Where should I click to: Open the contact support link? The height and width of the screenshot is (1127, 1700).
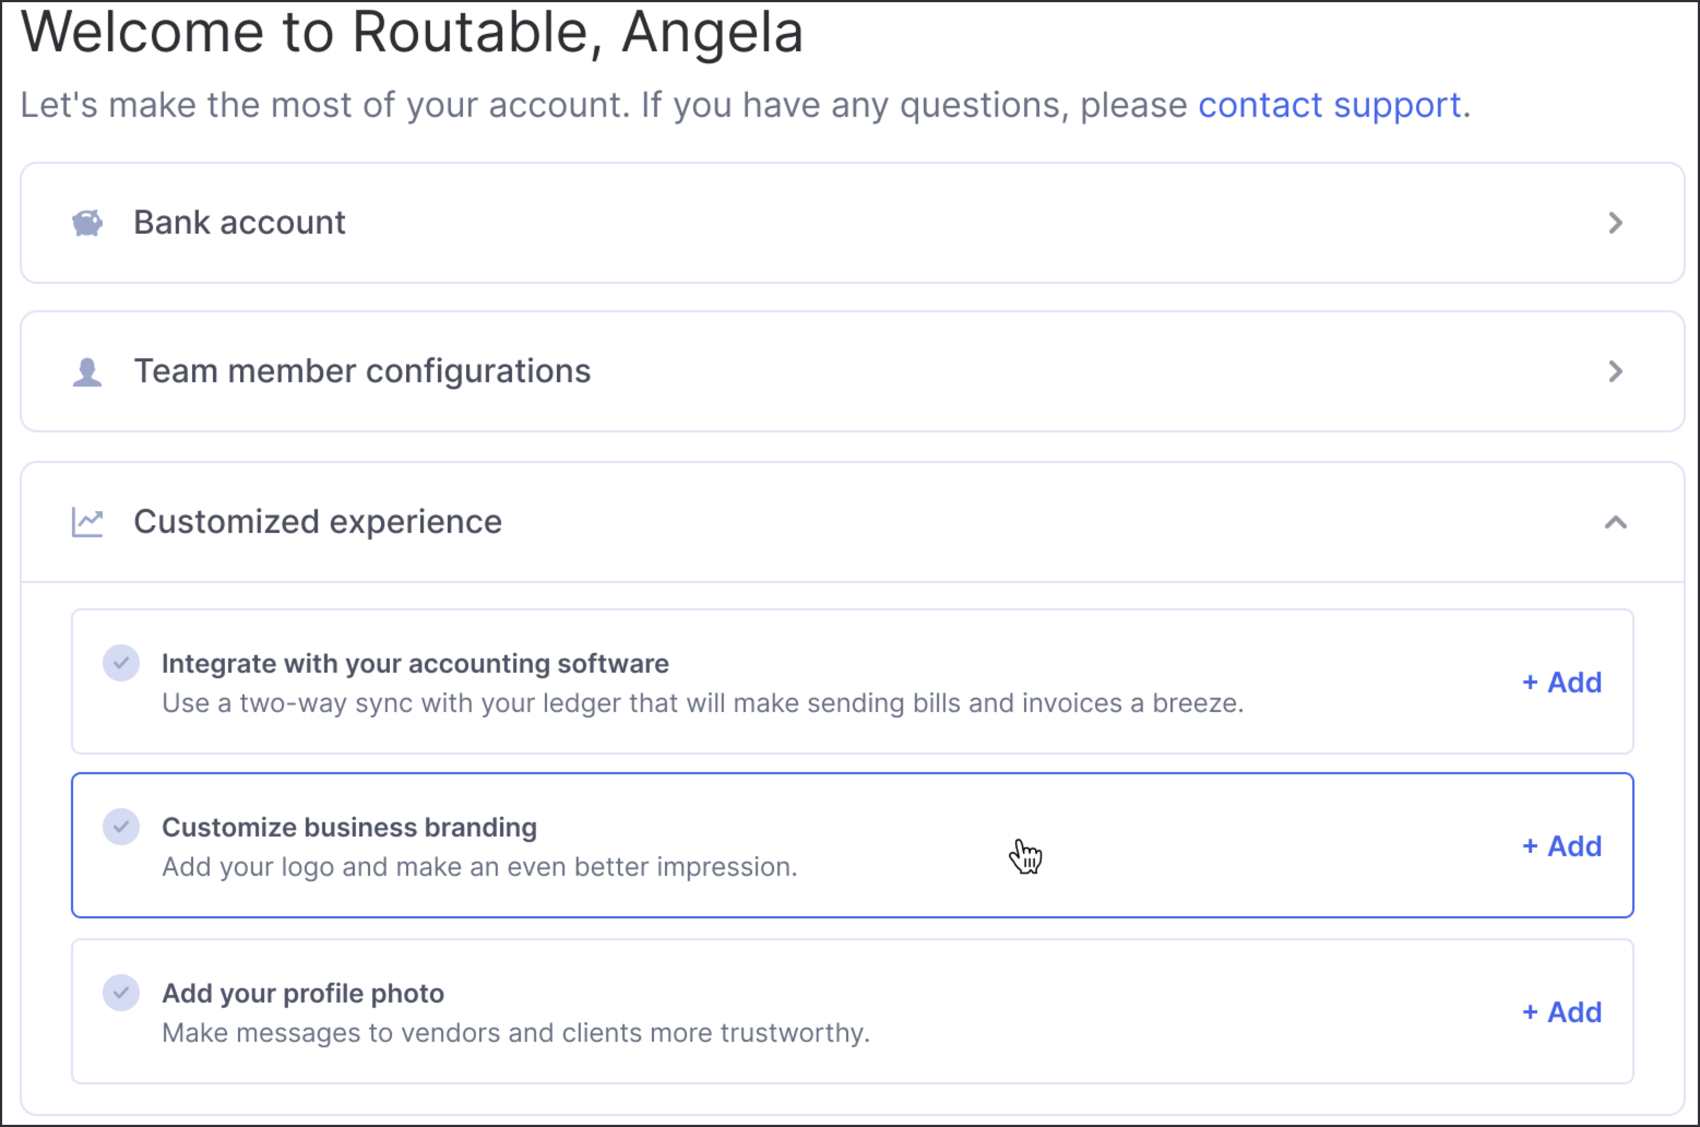coord(1330,106)
